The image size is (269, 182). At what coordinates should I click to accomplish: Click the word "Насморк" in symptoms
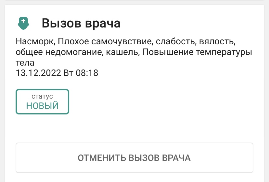point(34,41)
